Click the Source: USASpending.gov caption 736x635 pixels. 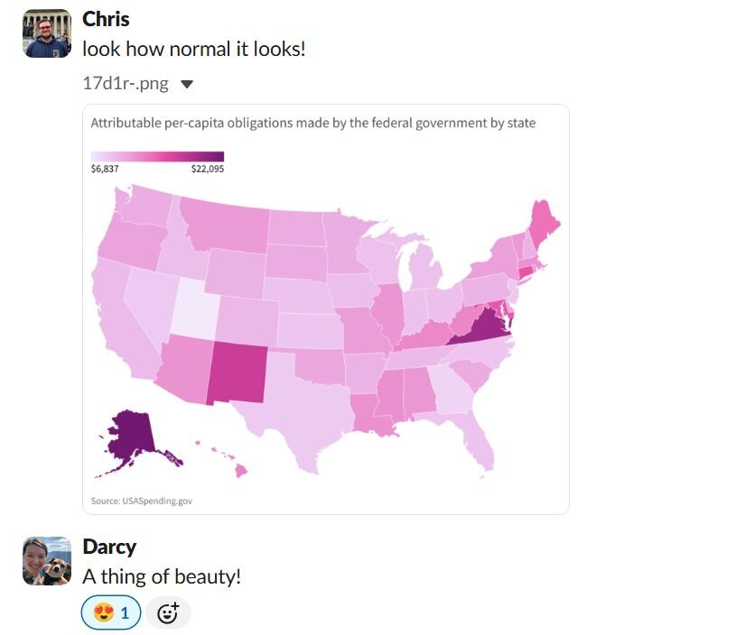click(142, 501)
